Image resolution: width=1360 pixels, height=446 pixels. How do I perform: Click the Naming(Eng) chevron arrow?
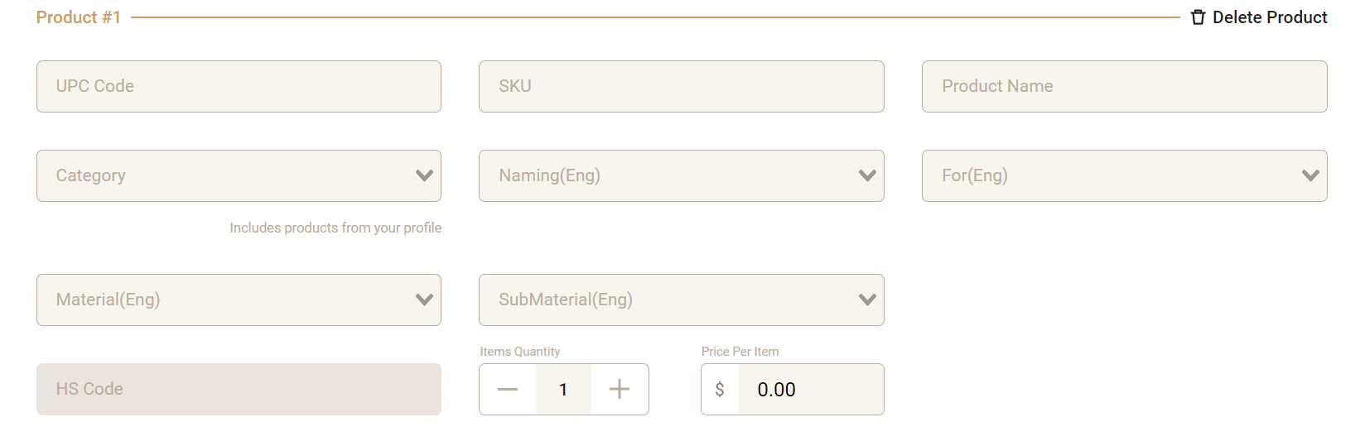pos(867,175)
